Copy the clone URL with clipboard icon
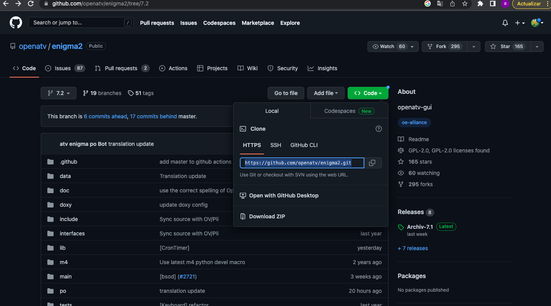The width and height of the screenshot is (551, 306). (x=372, y=163)
